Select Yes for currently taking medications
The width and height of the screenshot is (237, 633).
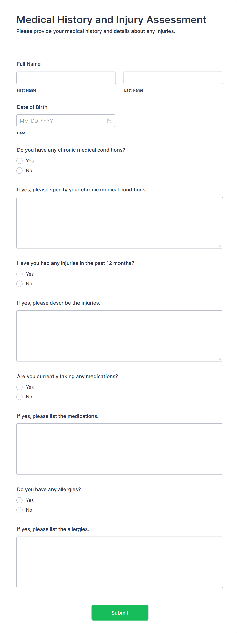coord(19,387)
